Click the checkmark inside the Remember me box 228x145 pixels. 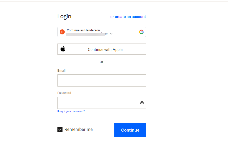click(60, 129)
